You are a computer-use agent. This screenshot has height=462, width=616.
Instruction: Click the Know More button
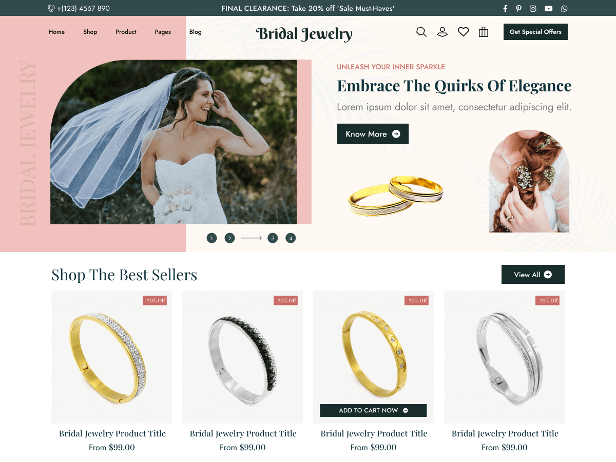point(373,134)
